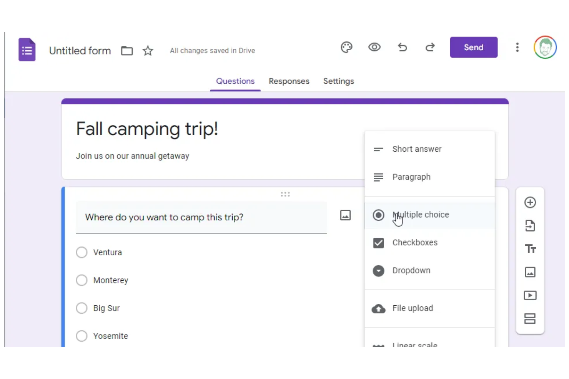Insert an image into the question
Viewport: 569px width, 379px height.
345,215
